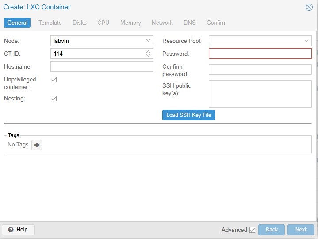Click the Back button
318x239 pixels.
point(272,230)
